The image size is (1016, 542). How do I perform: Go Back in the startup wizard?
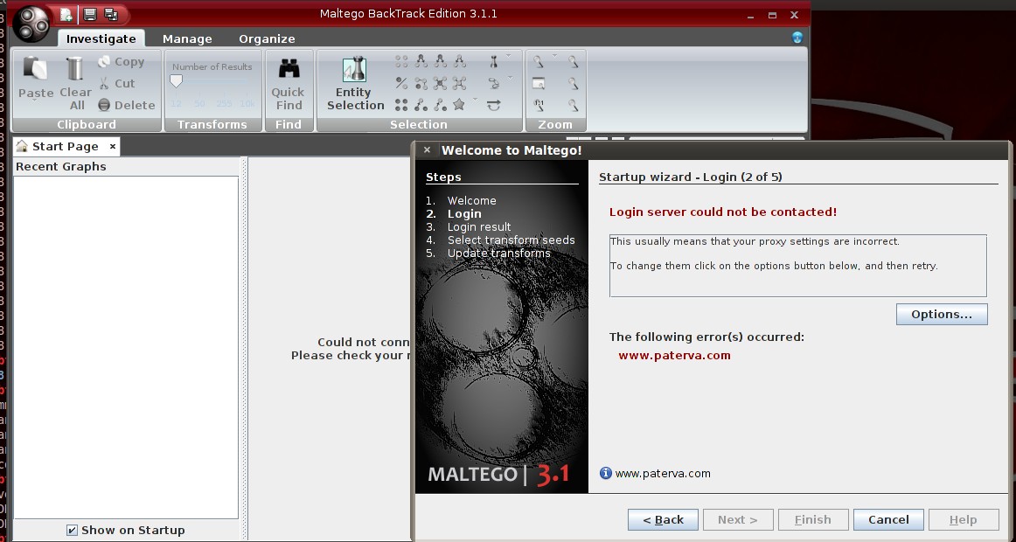(x=663, y=519)
